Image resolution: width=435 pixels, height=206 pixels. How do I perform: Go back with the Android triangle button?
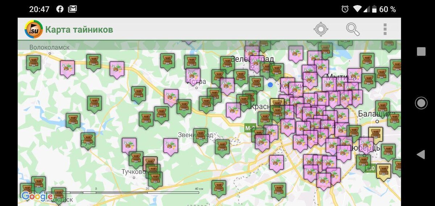pos(421,155)
